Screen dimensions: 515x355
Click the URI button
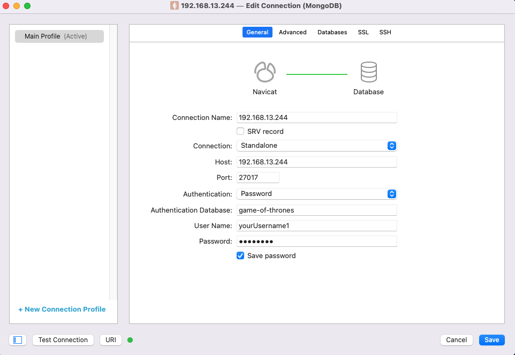click(111, 340)
